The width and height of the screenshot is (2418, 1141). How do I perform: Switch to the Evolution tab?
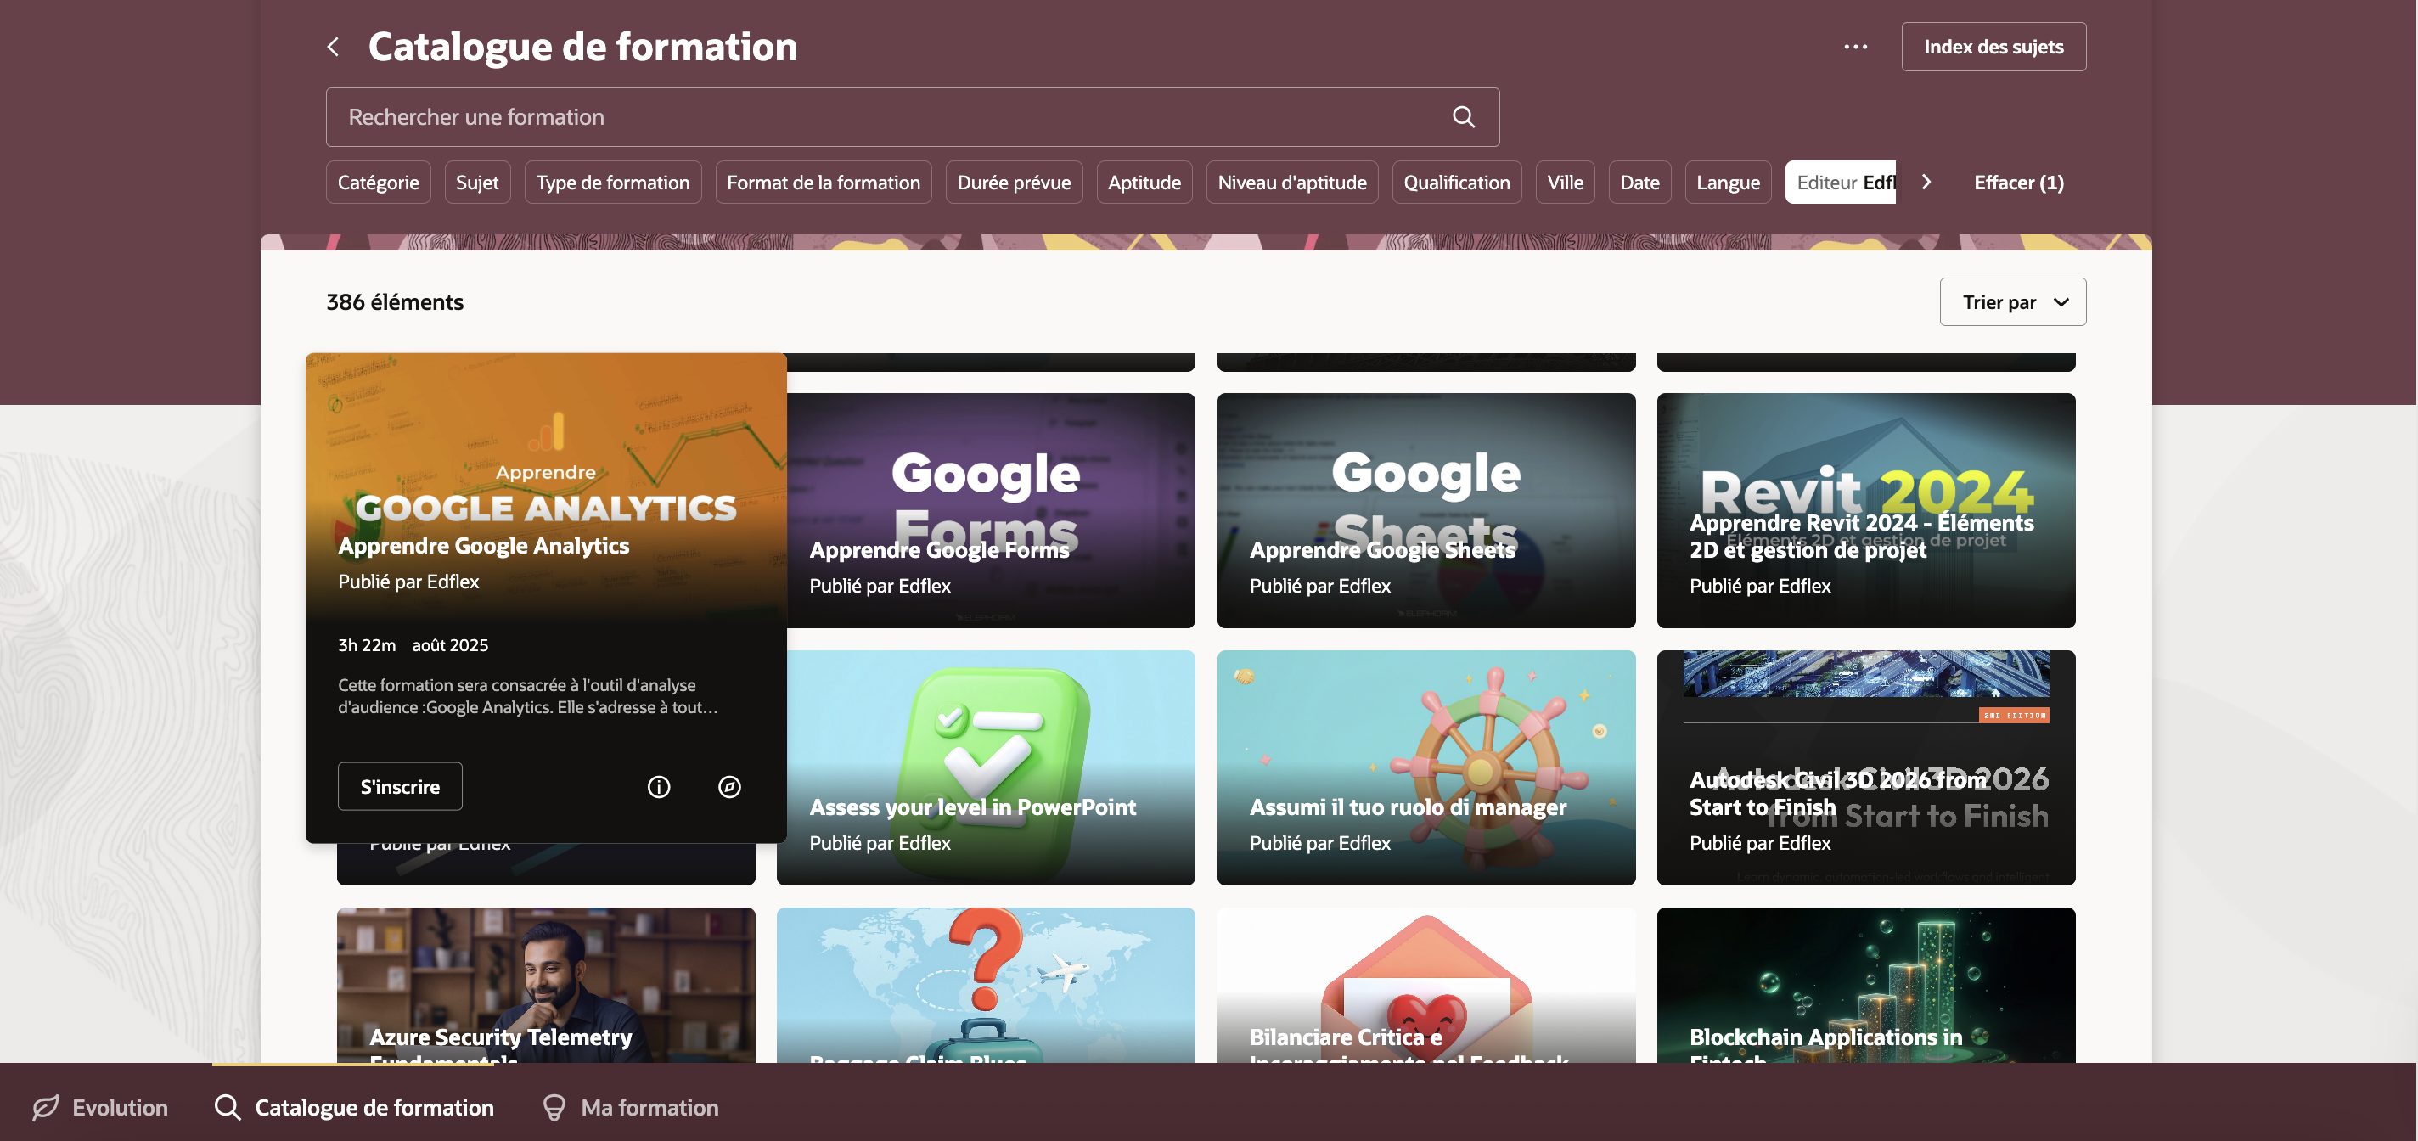pyautogui.click(x=99, y=1107)
